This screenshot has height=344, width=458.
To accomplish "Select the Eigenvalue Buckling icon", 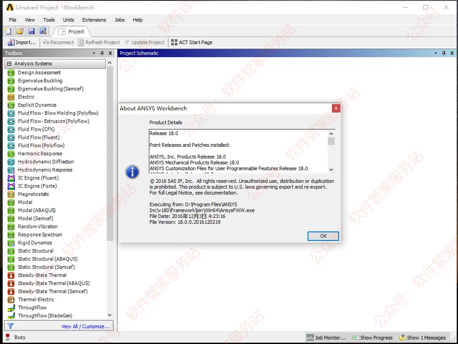I will (x=11, y=81).
